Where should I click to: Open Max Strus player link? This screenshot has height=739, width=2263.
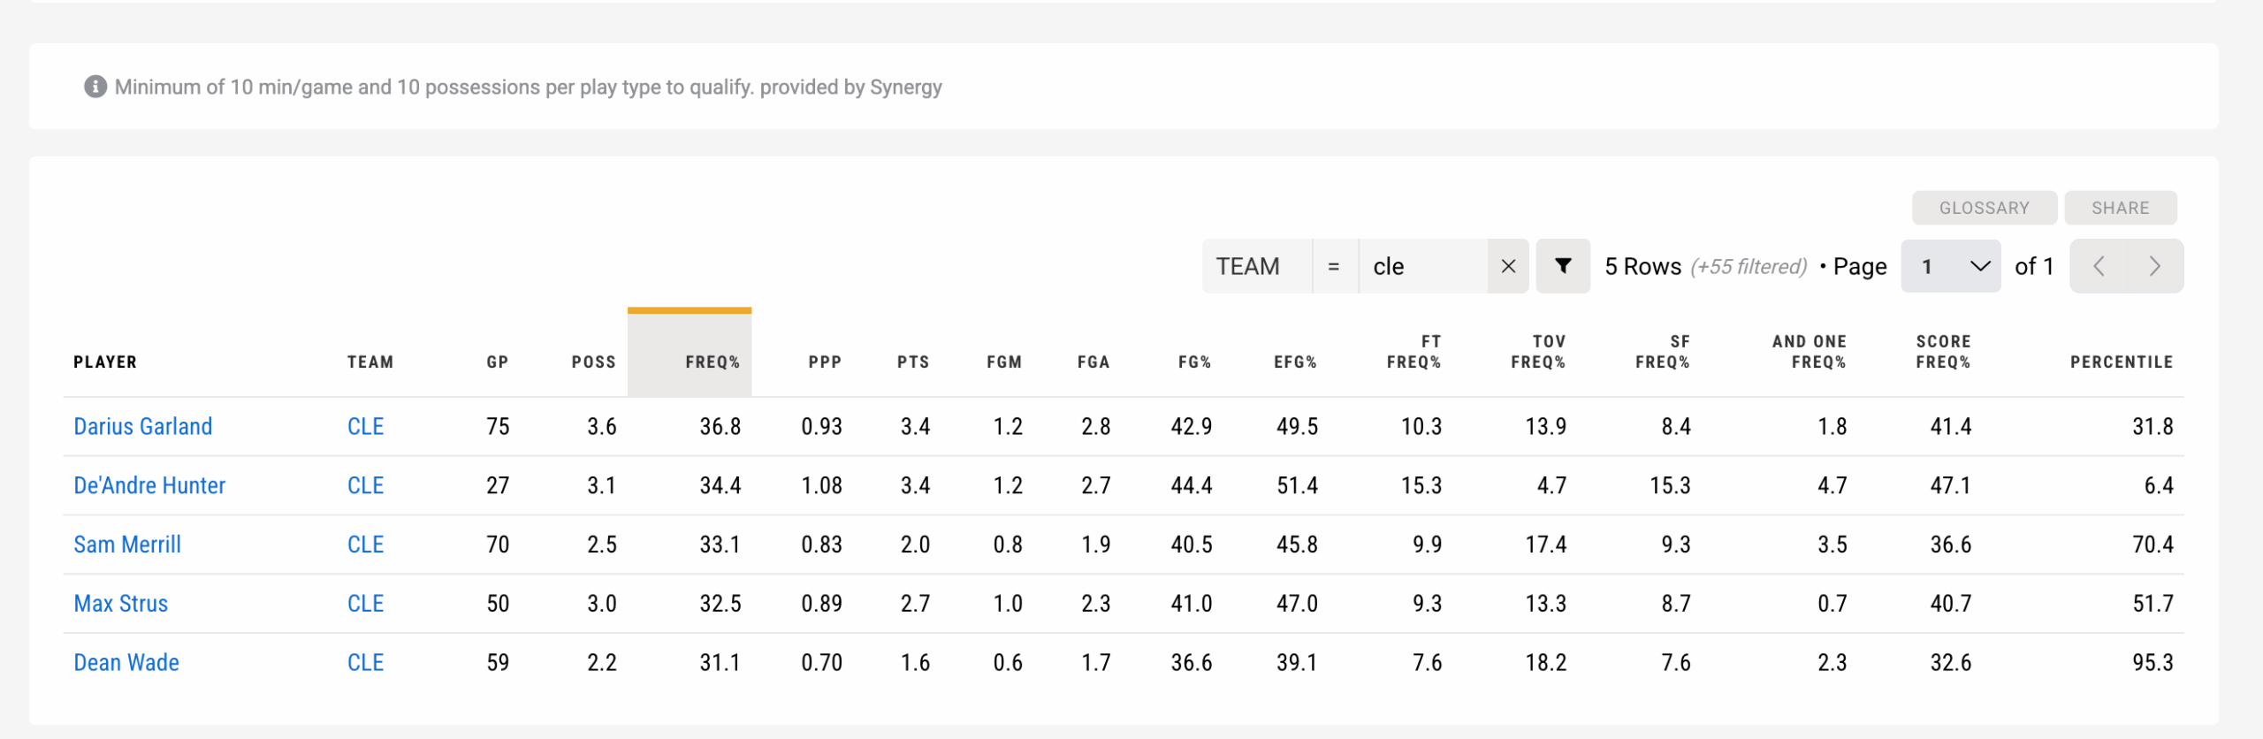tap(121, 604)
